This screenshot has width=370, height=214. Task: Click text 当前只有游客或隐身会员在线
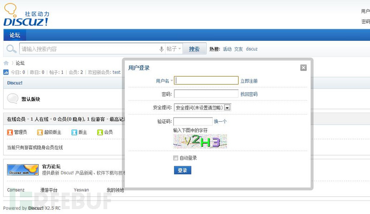pos(35,147)
